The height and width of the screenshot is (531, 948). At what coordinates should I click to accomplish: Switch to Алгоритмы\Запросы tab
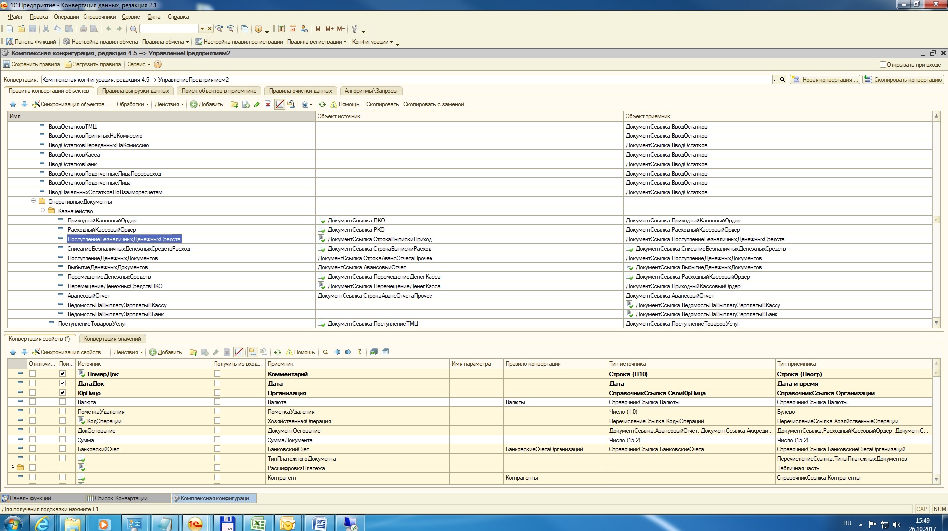tap(371, 91)
